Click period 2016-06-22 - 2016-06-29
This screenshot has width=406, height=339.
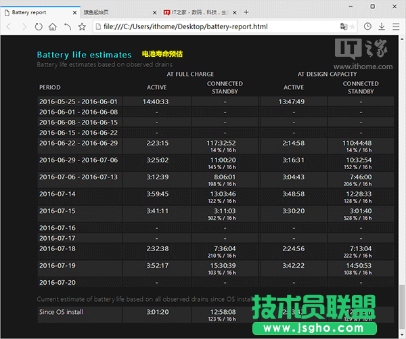(78, 143)
